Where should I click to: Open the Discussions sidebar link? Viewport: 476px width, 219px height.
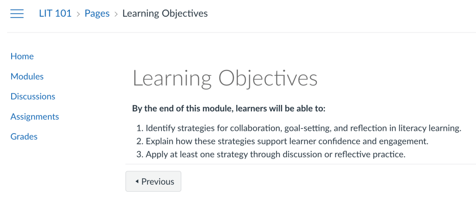[x=33, y=97]
